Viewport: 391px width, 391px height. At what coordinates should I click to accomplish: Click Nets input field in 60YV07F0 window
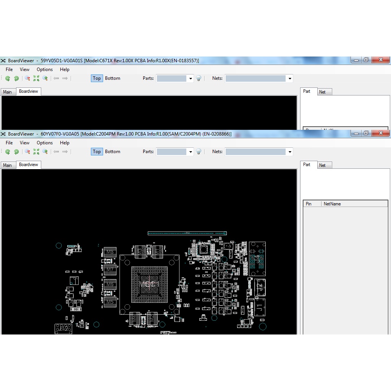coord(256,152)
